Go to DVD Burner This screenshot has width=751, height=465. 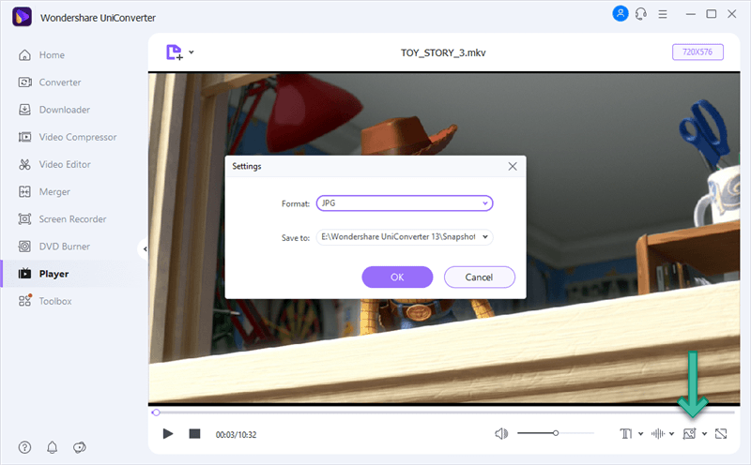[x=54, y=247]
